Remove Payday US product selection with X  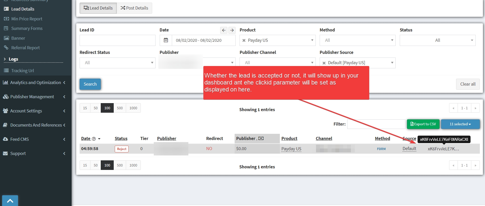[x=244, y=40]
